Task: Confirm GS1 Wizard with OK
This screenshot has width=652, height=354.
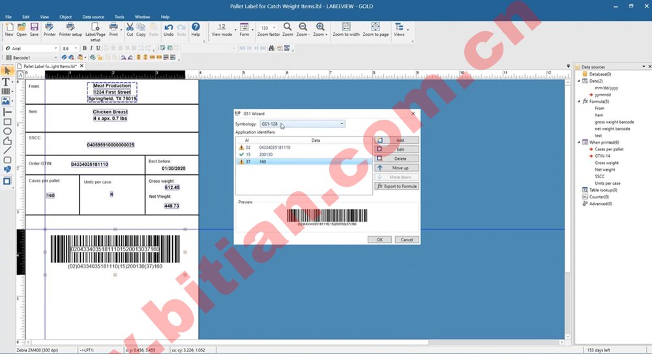Action: pyautogui.click(x=379, y=239)
